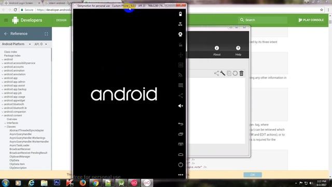The image size is (332, 187).
Task: Open the AsyncTaskLoader class link
Action: point(20,145)
